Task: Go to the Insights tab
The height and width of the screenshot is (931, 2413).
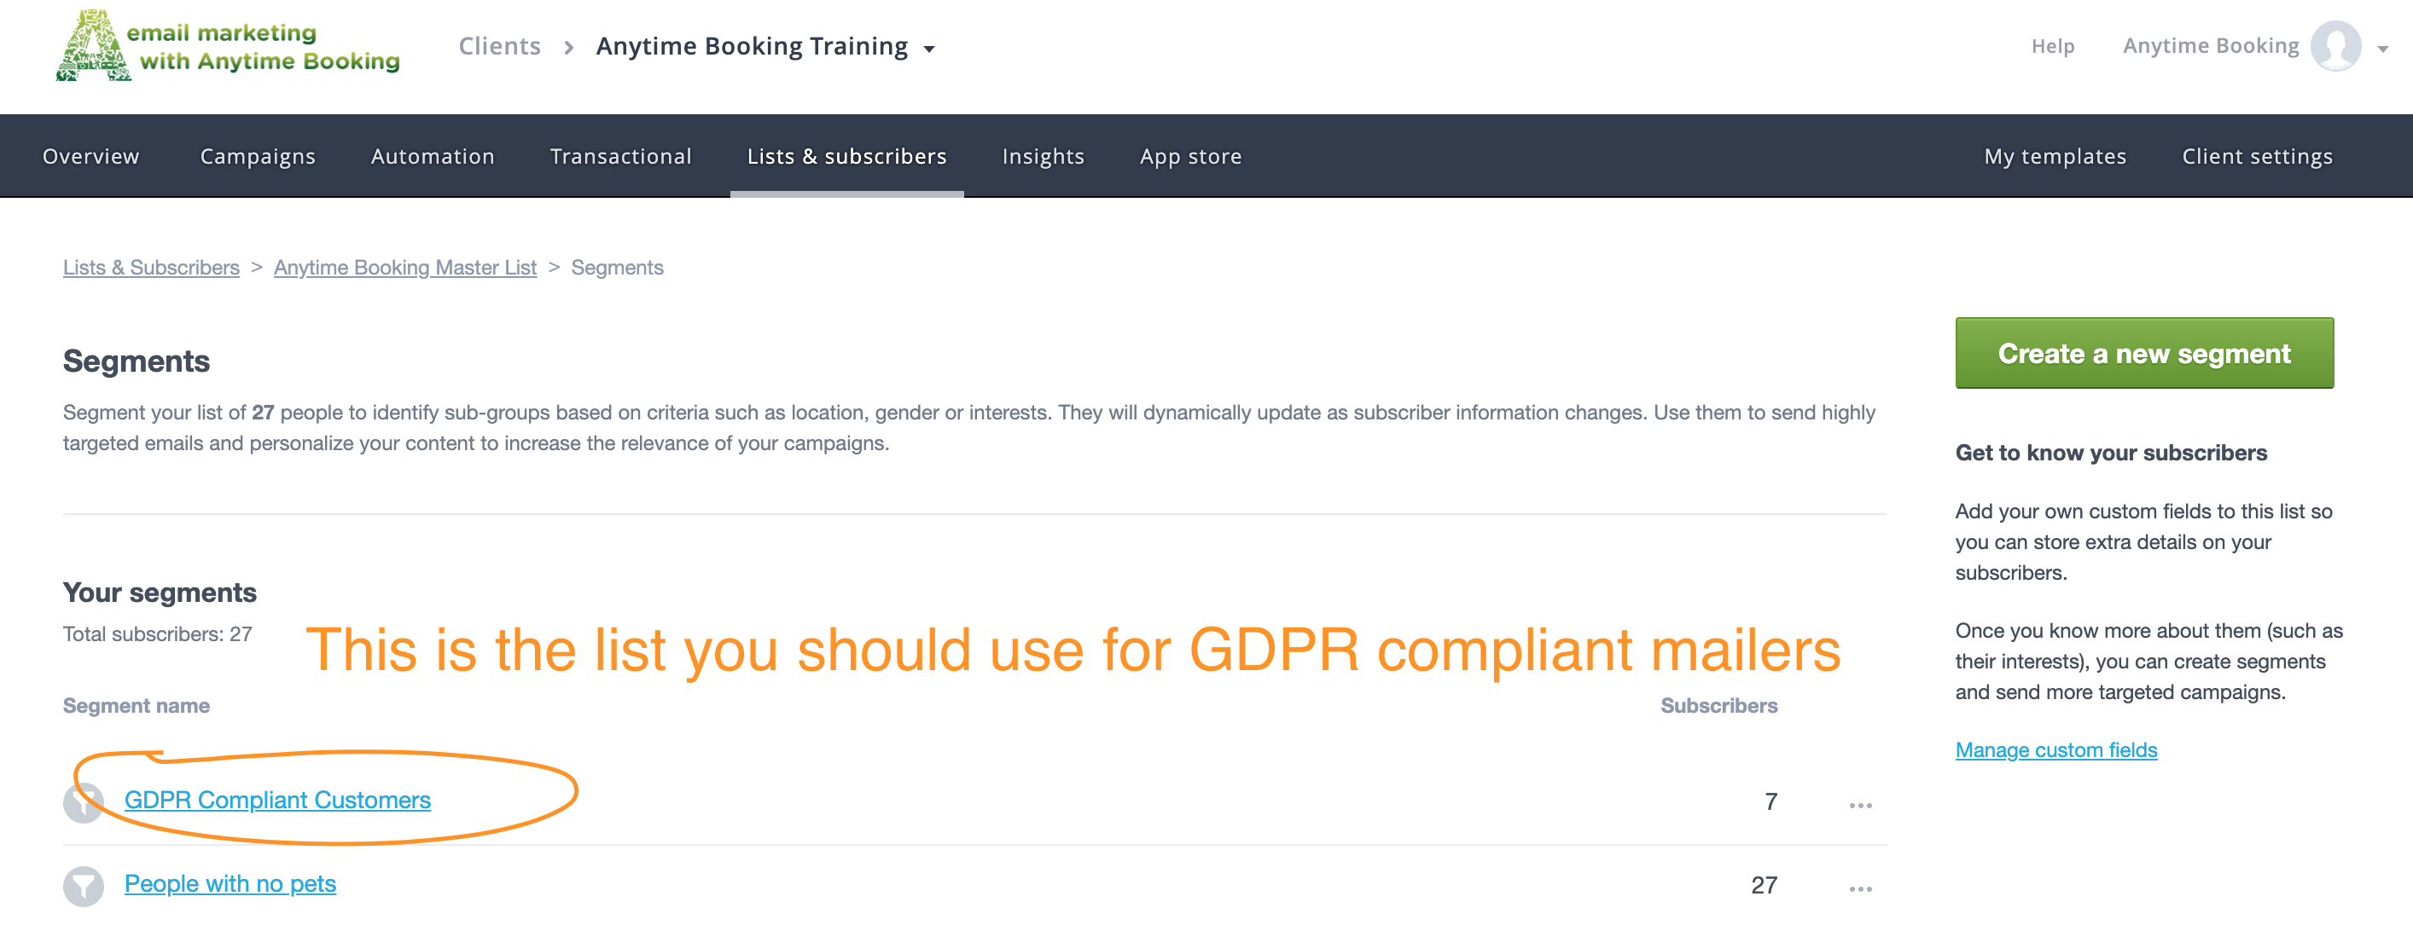Action: [x=1043, y=156]
